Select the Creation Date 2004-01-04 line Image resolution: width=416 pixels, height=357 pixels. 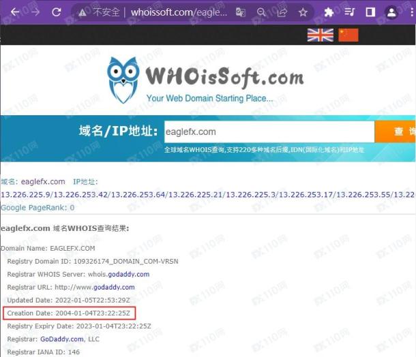click(68, 313)
